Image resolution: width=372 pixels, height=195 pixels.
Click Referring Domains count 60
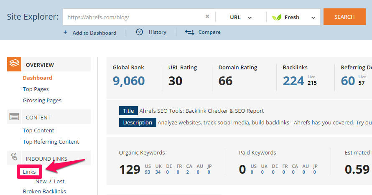pyautogui.click(x=348, y=81)
